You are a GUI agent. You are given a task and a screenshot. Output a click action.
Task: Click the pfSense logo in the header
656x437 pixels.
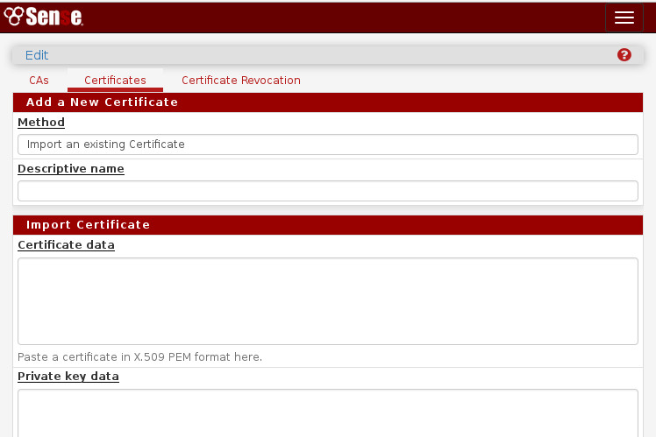tap(44, 18)
